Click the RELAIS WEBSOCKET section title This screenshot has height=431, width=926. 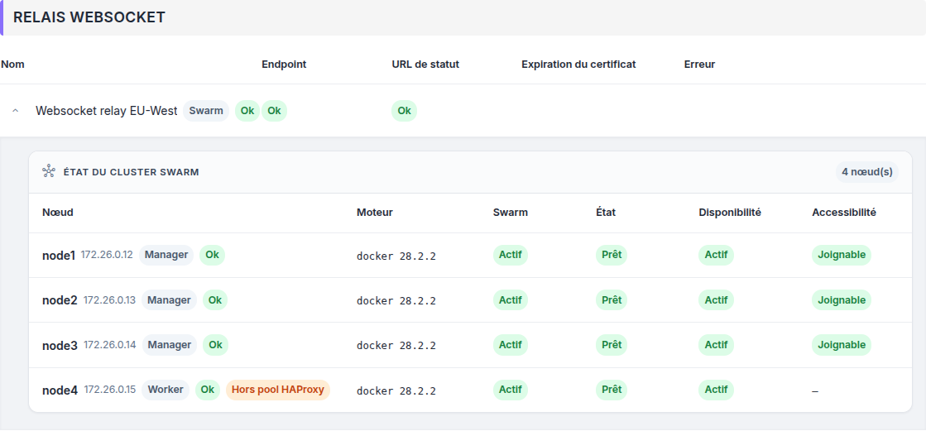(89, 17)
